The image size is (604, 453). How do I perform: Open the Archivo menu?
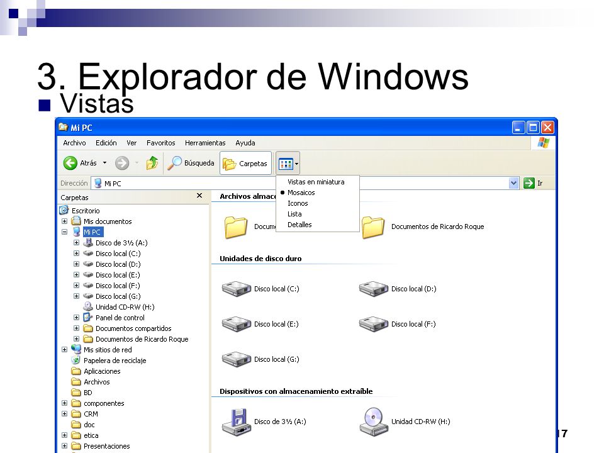[x=74, y=143]
